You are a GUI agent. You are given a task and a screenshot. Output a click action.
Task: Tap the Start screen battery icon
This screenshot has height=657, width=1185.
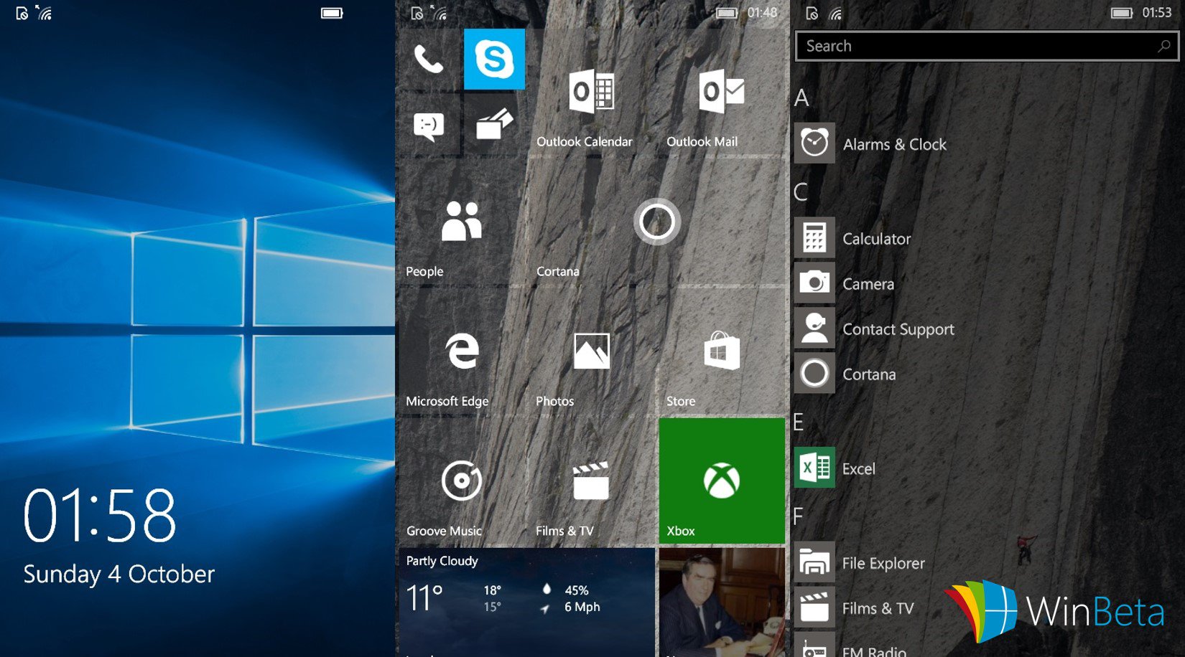[x=727, y=13]
